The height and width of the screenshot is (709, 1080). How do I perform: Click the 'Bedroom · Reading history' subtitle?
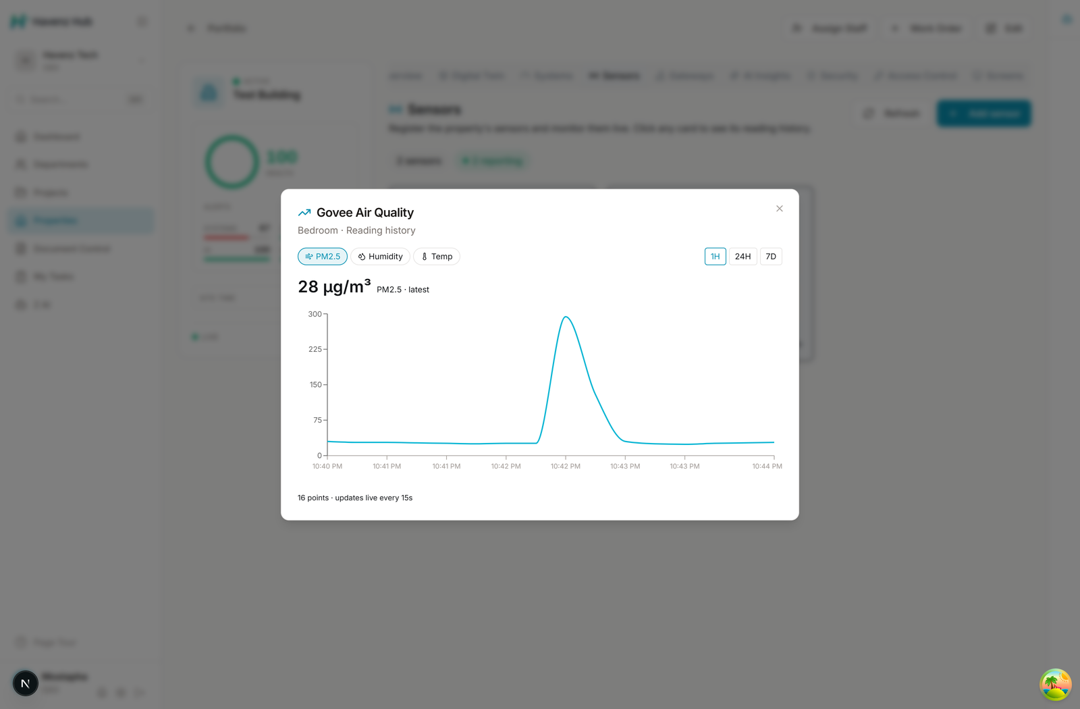(356, 230)
